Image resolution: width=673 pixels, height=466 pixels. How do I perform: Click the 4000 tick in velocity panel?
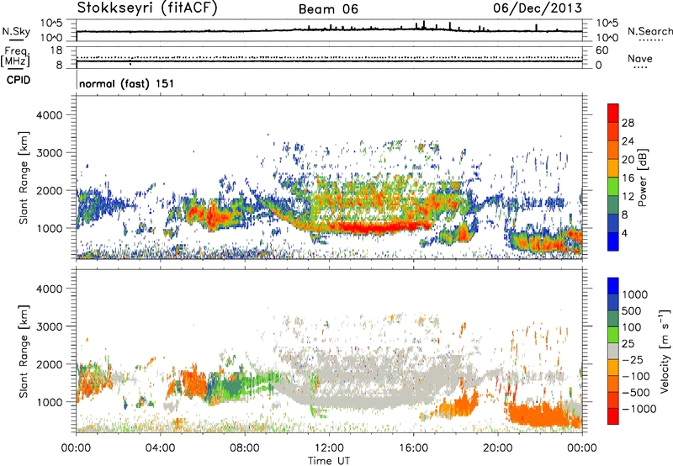[50, 289]
